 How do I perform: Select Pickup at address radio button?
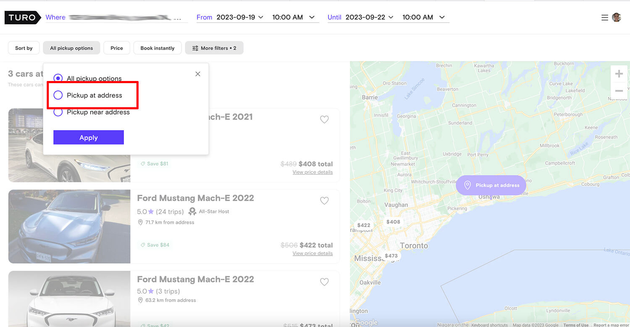(x=58, y=95)
